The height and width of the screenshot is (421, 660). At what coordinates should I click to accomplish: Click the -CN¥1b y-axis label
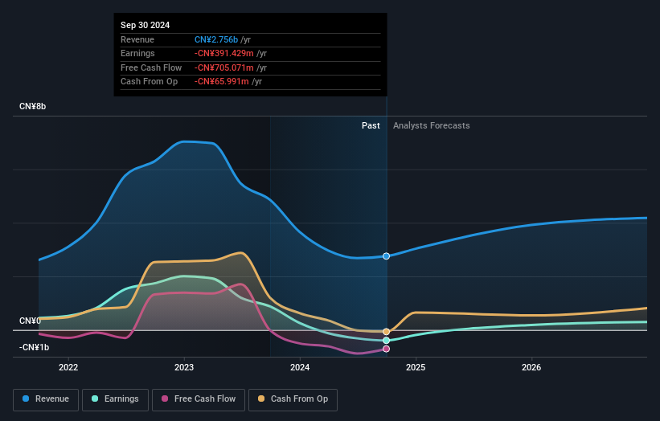(x=34, y=347)
